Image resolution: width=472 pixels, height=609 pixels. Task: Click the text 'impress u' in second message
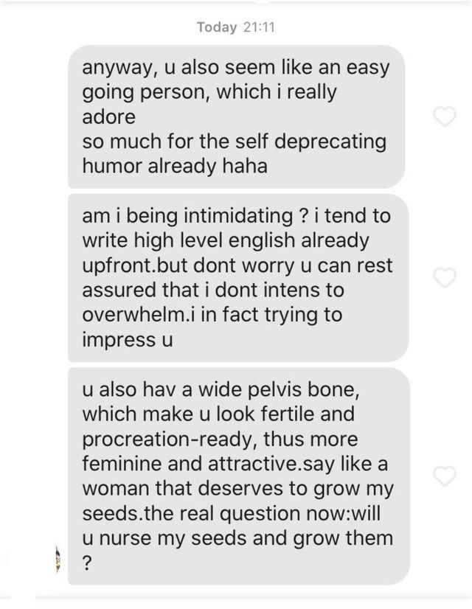[128, 339]
